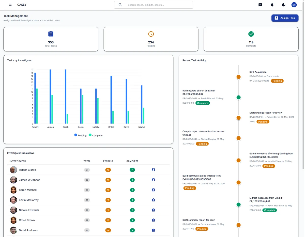Click the Assign Task button

pos(285,18)
